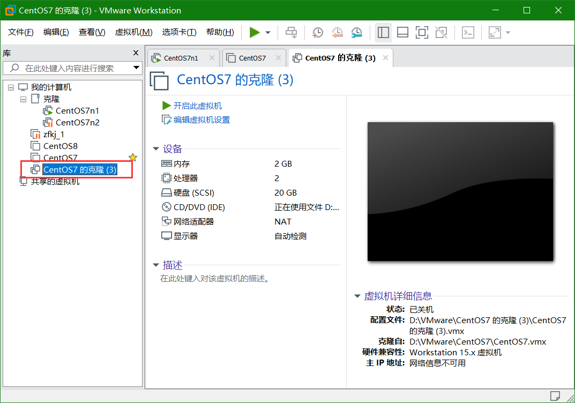Viewport: 575px width, 403px height.
Task: Close the CentOS7 的克隆 (3) tab
Action: click(385, 57)
